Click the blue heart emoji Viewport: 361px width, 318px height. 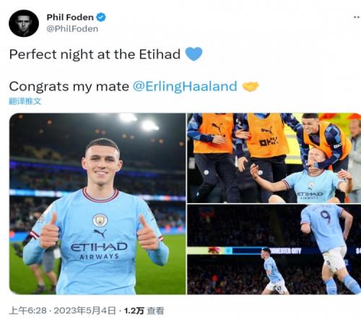click(194, 53)
